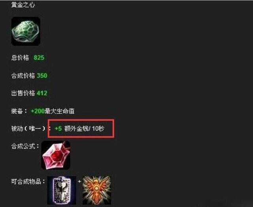The width and height of the screenshot is (253, 207).
Task: Select the green +200 health bonus
Action: pyautogui.click(x=38, y=111)
